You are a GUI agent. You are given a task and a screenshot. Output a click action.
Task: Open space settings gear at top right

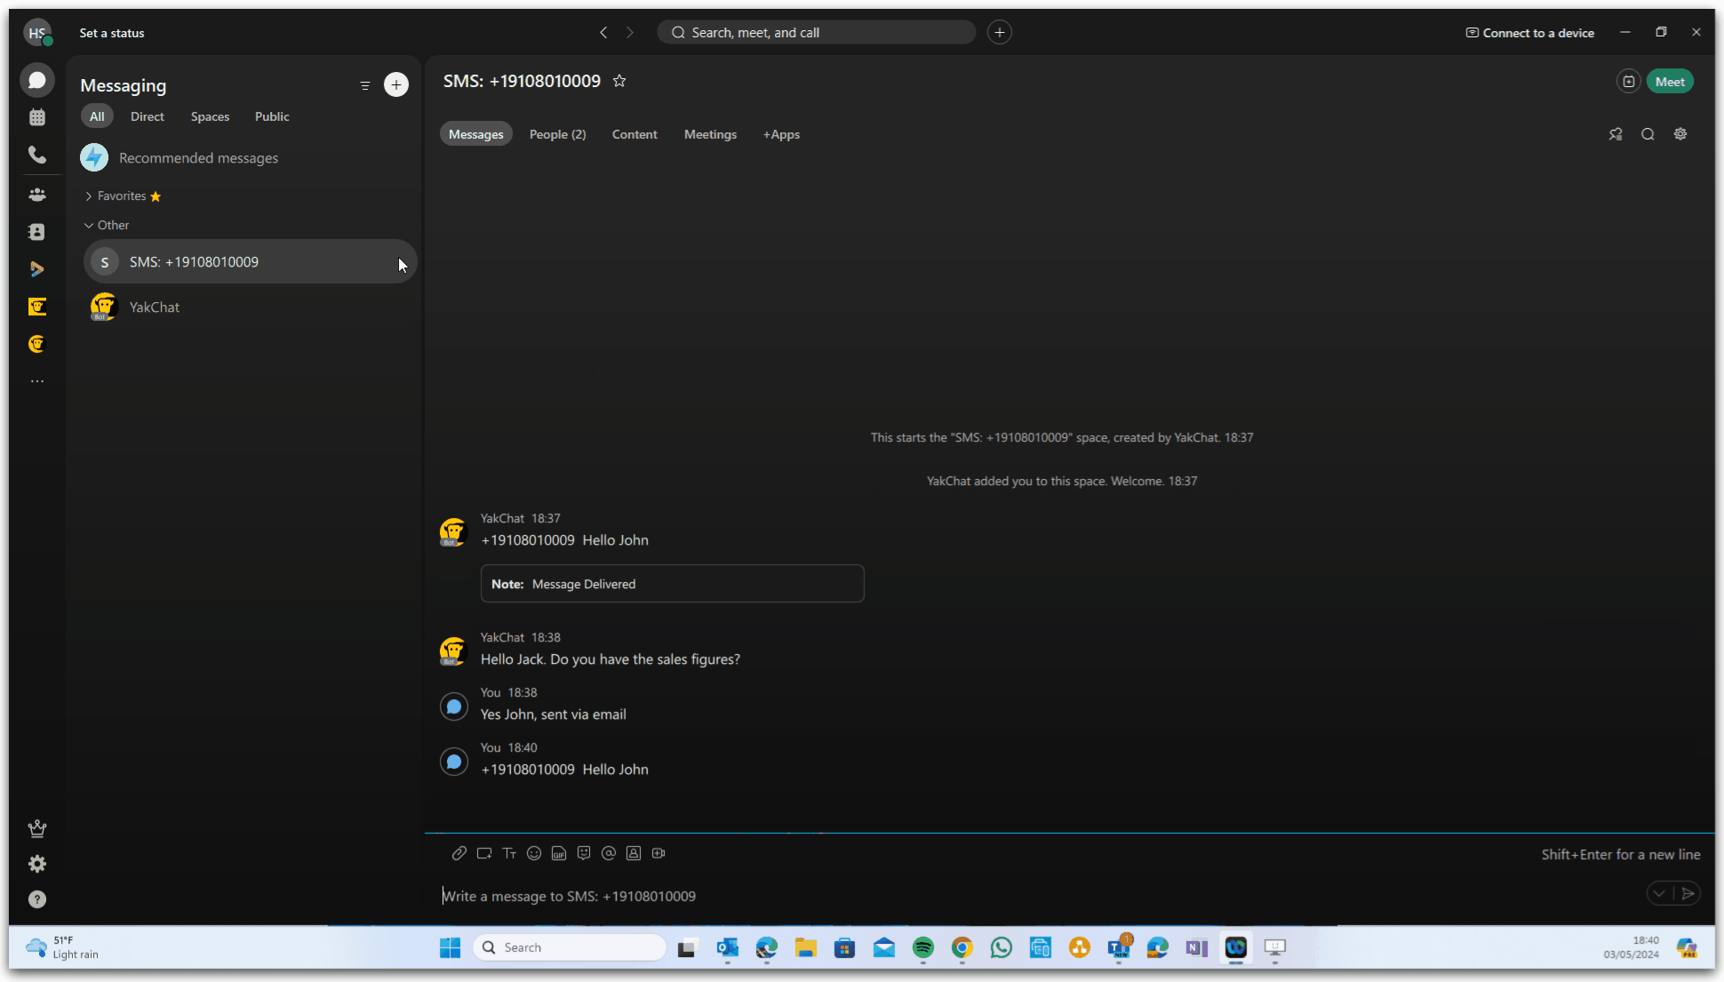[x=1680, y=134]
